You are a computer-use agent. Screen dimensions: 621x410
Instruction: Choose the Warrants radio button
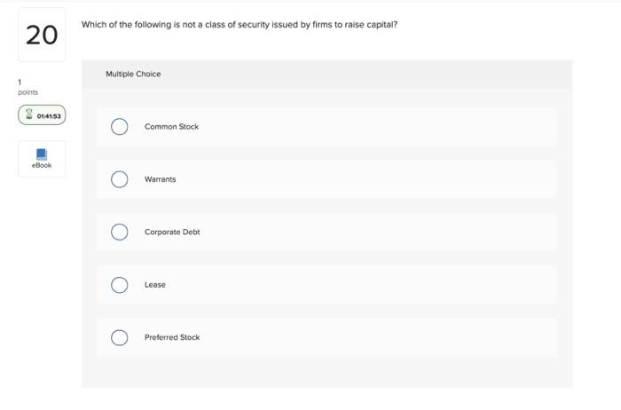tap(120, 179)
